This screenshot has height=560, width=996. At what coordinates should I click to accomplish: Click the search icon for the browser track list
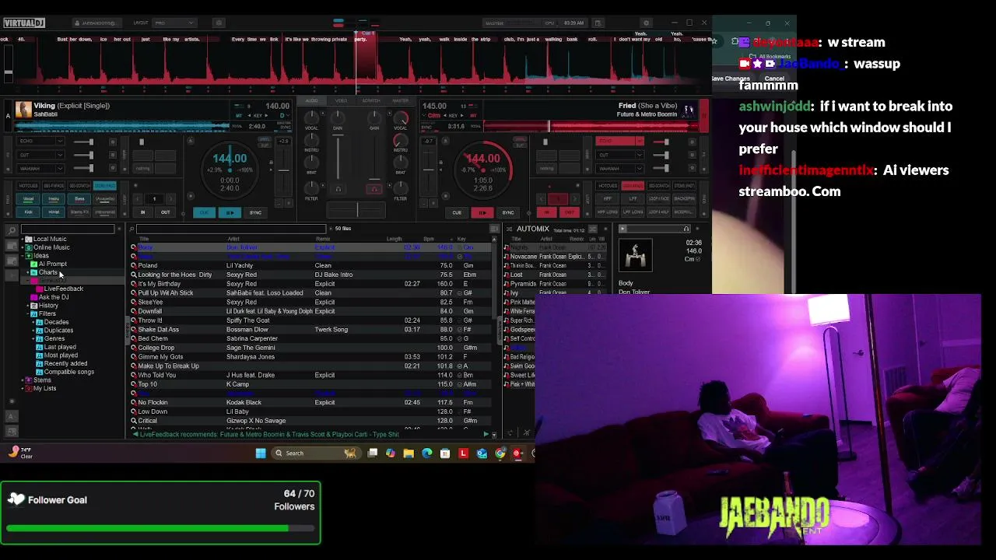pos(132,229)
